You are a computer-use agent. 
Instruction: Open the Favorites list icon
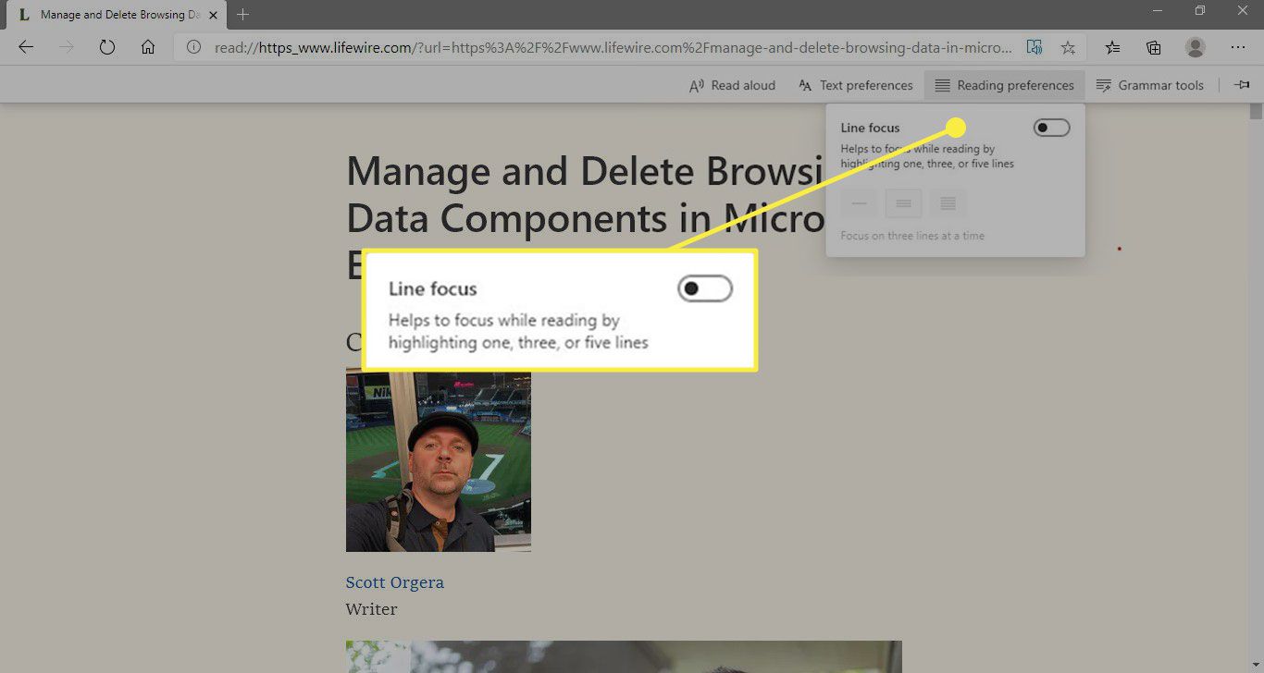click(x=1112, y=47)
